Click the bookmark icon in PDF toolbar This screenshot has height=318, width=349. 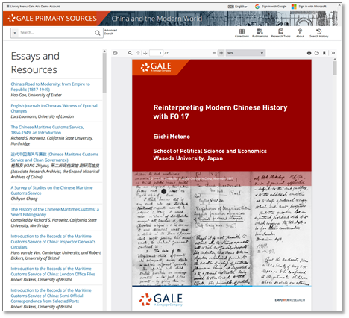coord(324,53)
